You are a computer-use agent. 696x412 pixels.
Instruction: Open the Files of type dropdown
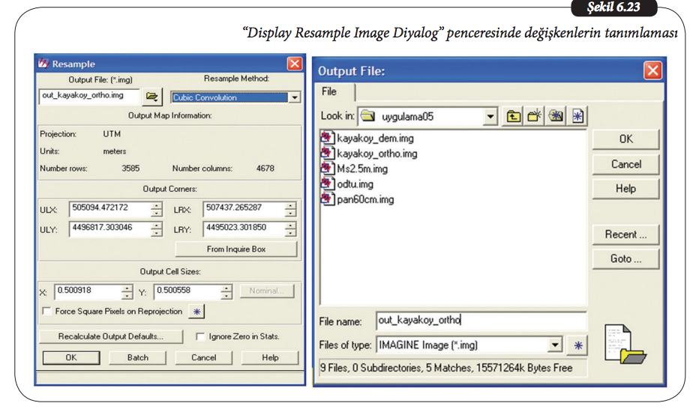pos(555,345)
